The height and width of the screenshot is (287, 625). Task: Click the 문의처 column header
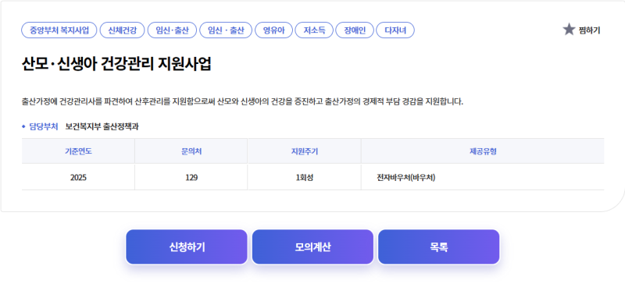[191, 151]
